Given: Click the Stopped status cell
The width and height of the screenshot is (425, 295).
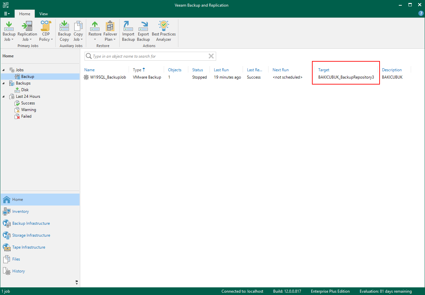Looking at the screenshot, I should pos(199,77).
